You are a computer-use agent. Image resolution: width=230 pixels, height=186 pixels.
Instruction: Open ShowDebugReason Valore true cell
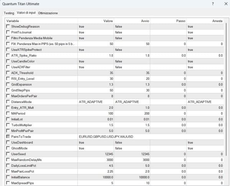96,27
